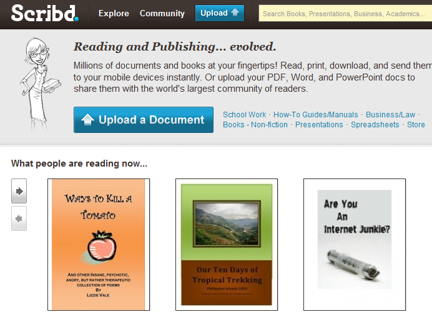
Task: Click the arrow icon in the header Upload button
Action: click(x=235, y=12)
